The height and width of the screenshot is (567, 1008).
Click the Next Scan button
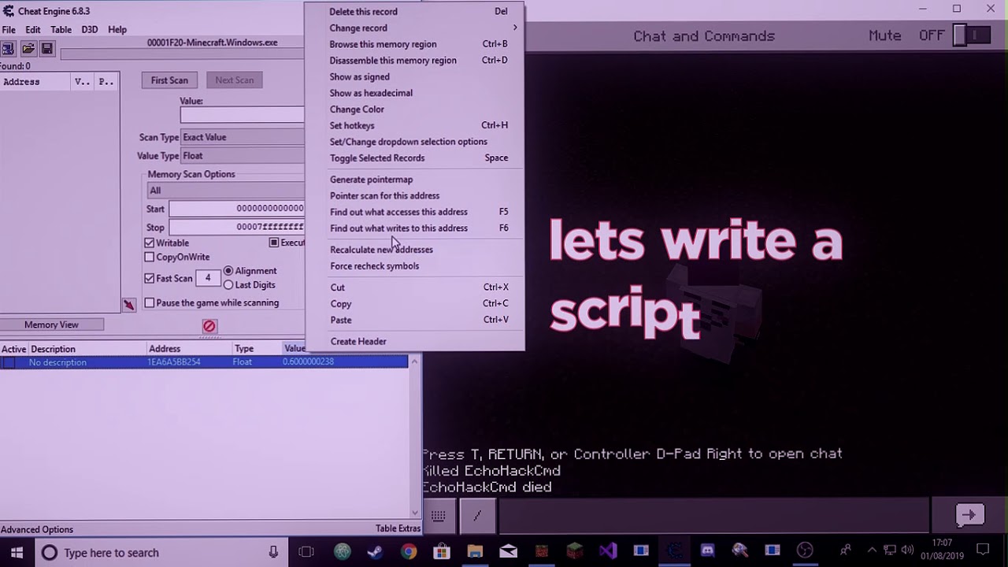point(235,80)
